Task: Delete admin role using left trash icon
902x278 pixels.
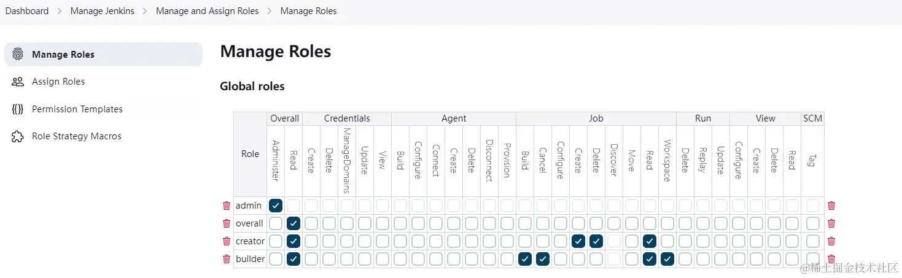Action: (x=227, y=206)
